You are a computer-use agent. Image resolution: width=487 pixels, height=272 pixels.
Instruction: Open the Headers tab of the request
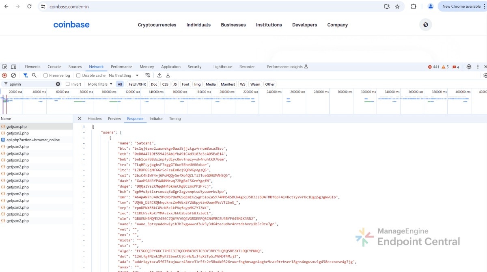tap(95, 119)
